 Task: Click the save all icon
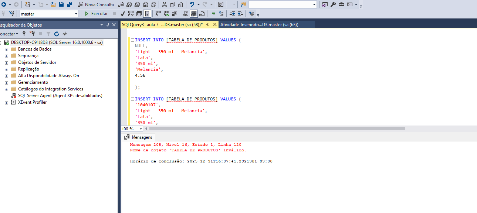tap(69, 4)
